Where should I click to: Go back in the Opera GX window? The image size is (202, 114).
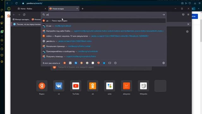click(7, 3)
